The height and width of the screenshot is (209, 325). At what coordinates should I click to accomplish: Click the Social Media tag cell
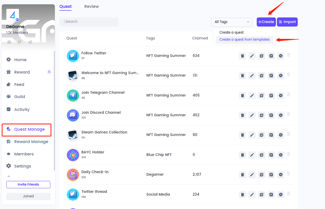[158, 194]
